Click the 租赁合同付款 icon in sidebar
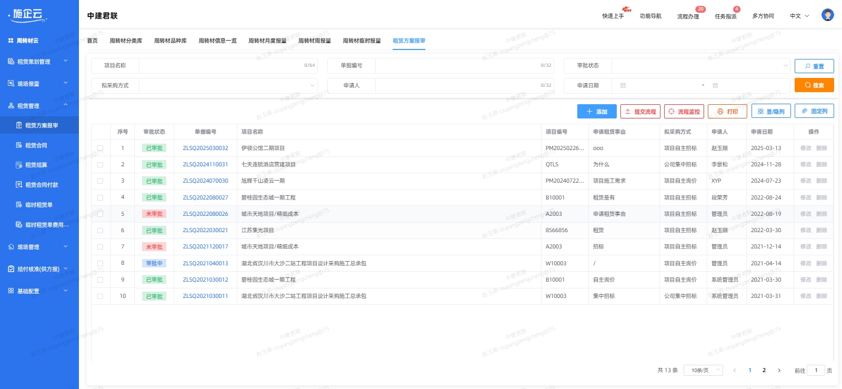 tap(19, 185)
